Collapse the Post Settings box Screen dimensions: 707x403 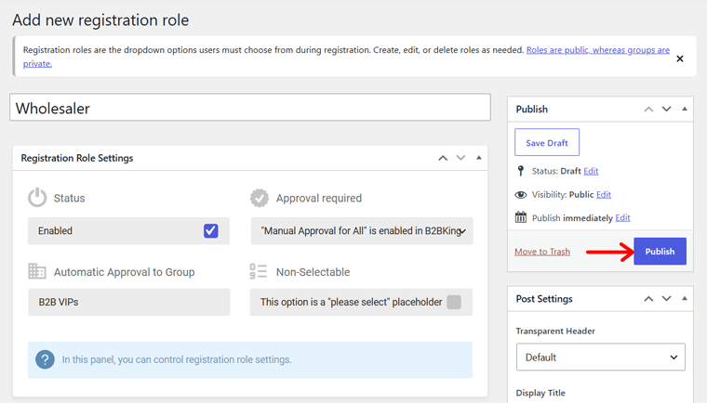click(x=685, y=298)
